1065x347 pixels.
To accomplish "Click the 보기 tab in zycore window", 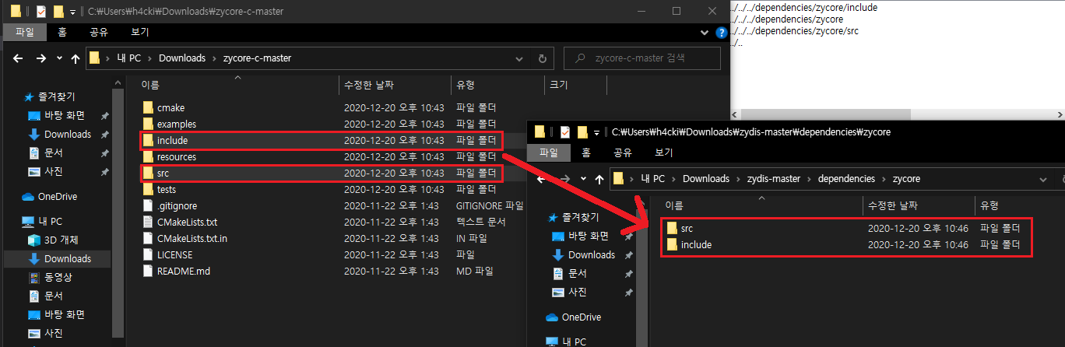I will (x=664, y=153).
